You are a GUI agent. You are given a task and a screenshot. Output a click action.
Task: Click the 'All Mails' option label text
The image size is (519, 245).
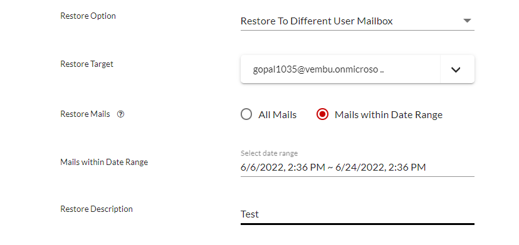[278, 115]
